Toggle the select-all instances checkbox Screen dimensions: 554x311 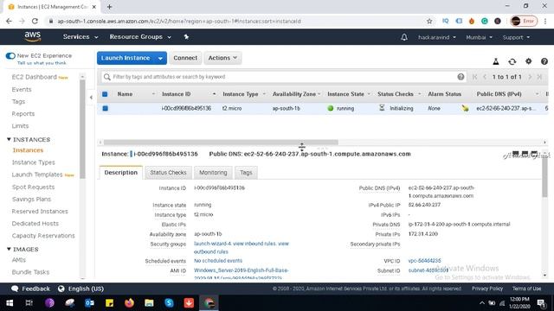point(105,94)
